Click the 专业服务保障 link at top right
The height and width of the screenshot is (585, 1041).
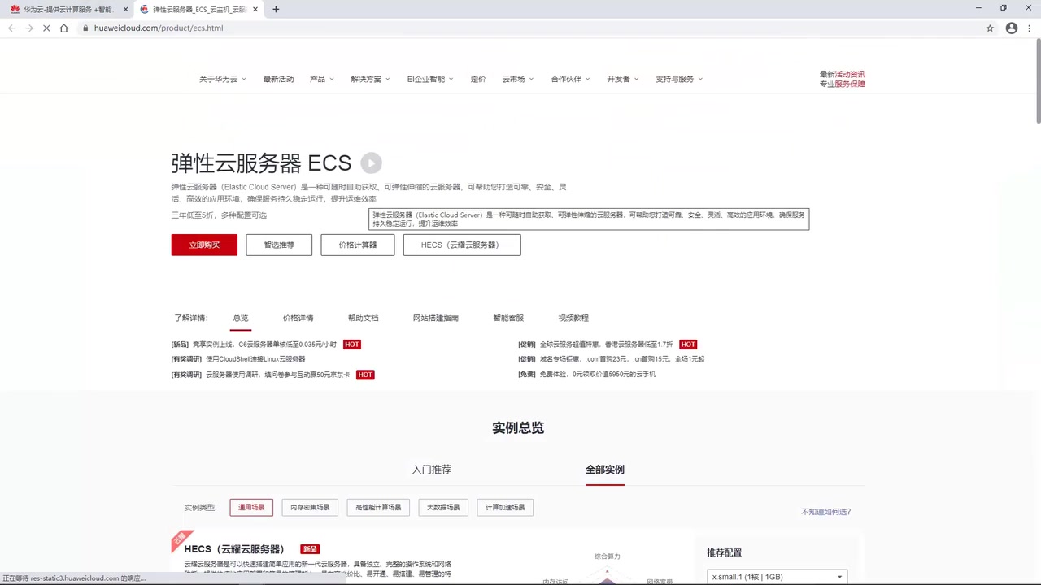(843, 84)
